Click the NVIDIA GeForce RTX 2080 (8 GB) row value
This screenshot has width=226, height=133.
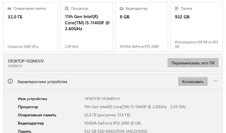[112, 123]
